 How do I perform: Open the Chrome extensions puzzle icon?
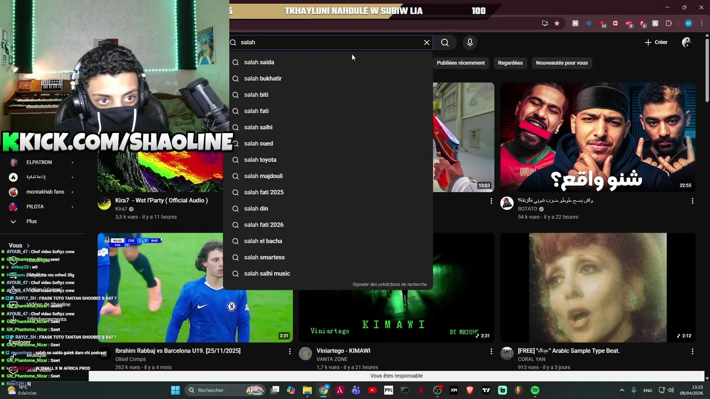[x=668, y=23]
